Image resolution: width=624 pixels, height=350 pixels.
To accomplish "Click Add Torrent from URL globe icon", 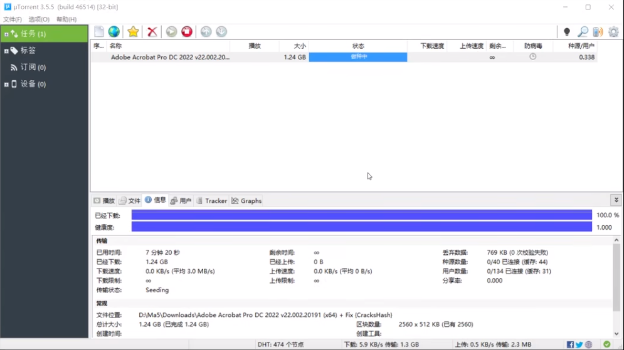I will (x=114, y=31).
